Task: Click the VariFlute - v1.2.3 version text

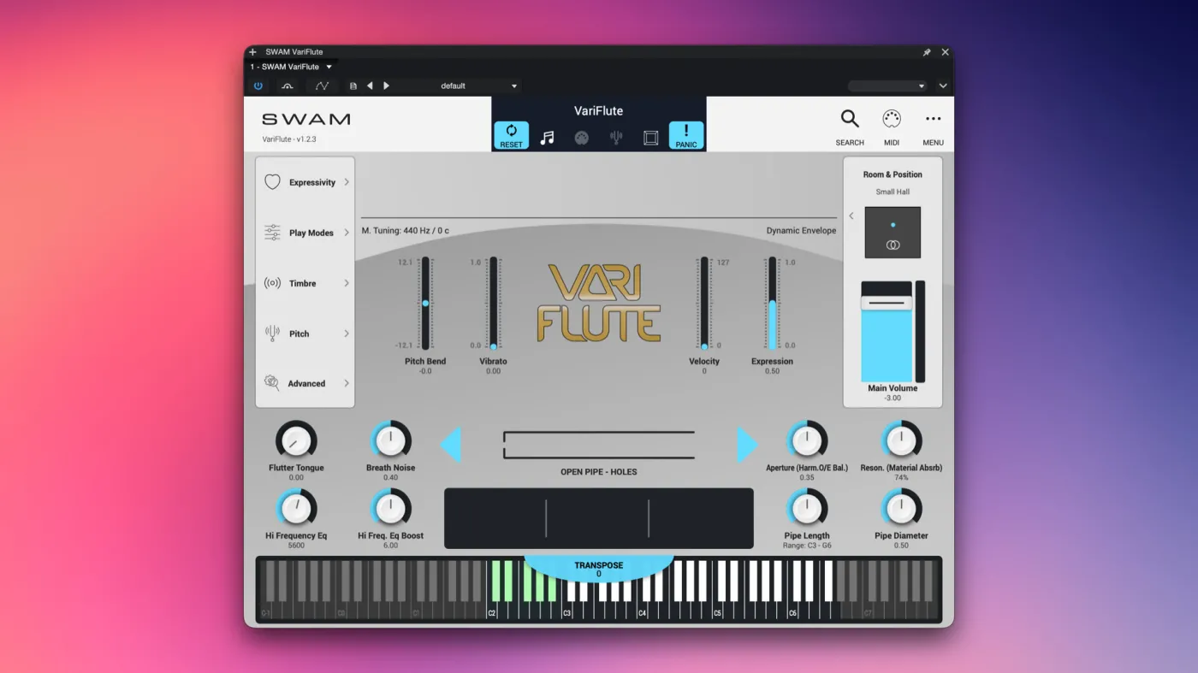Action: point(289,139)
